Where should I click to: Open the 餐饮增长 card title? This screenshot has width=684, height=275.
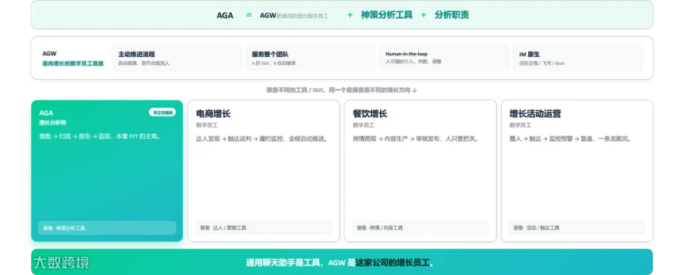click(x=370, y=114)
